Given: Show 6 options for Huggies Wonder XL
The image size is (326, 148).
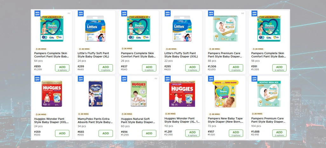Looking at the screenshot, I should (192, 133).
